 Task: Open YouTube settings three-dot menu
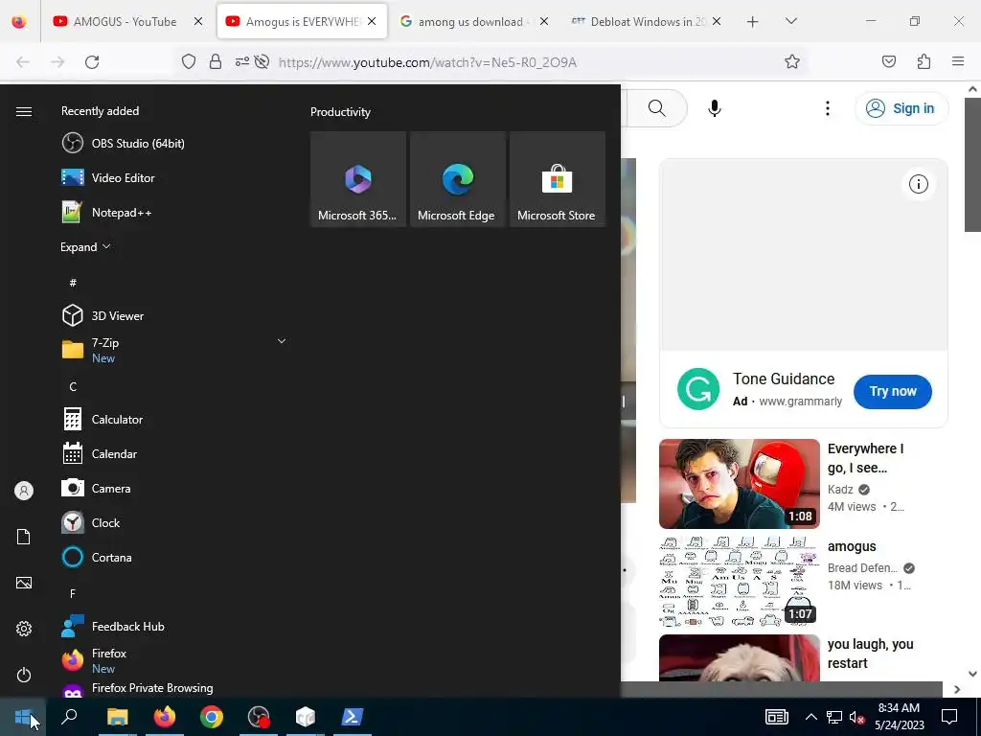(x=827, y=108)
